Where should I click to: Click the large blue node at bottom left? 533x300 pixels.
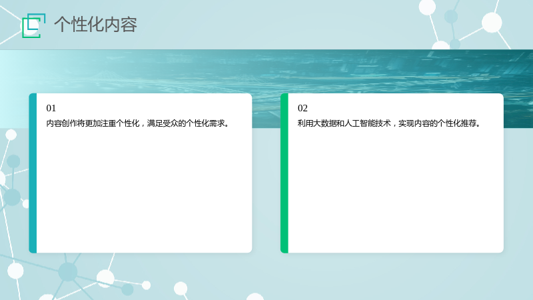pos(68,272)
